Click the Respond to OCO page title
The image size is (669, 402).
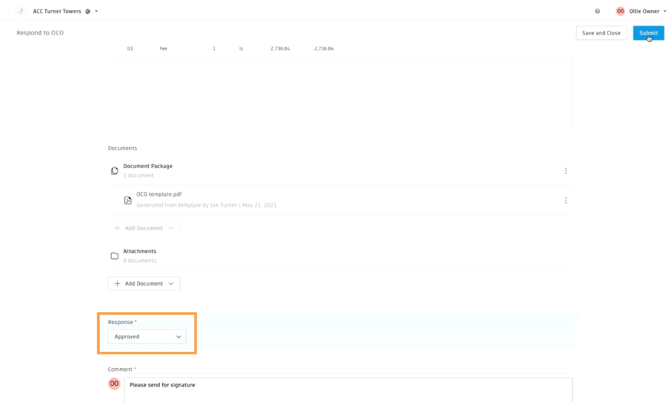40,33
